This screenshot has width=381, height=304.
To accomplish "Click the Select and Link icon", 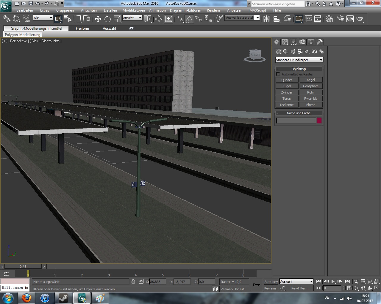I will click(x=7, y=19).
